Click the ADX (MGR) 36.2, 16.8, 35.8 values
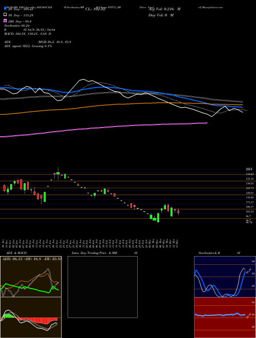 pyautogui.click(x=54, y=42)
